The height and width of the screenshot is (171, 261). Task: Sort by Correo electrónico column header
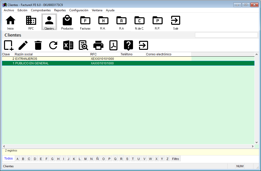[x=169, y=54]
